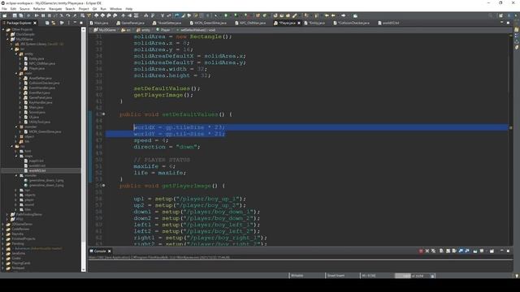Image resolution: width=520 pixels, height=292 pixels.
Task: Toggle Word Wrap in Console toolbar
Action: pos(454,251)
